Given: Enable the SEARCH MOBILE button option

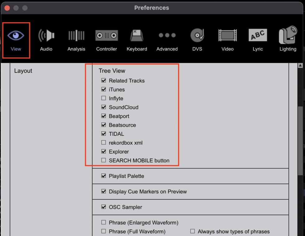Looking at the screenshot, I should pyautogui.click(x=104, y=161).
